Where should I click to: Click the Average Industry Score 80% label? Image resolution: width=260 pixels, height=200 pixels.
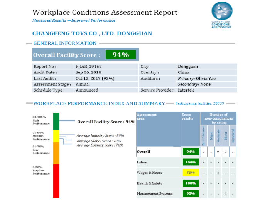(x=100, y=135)
